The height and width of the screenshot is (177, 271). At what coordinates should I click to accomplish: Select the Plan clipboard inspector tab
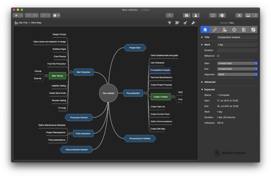[205, 30]
